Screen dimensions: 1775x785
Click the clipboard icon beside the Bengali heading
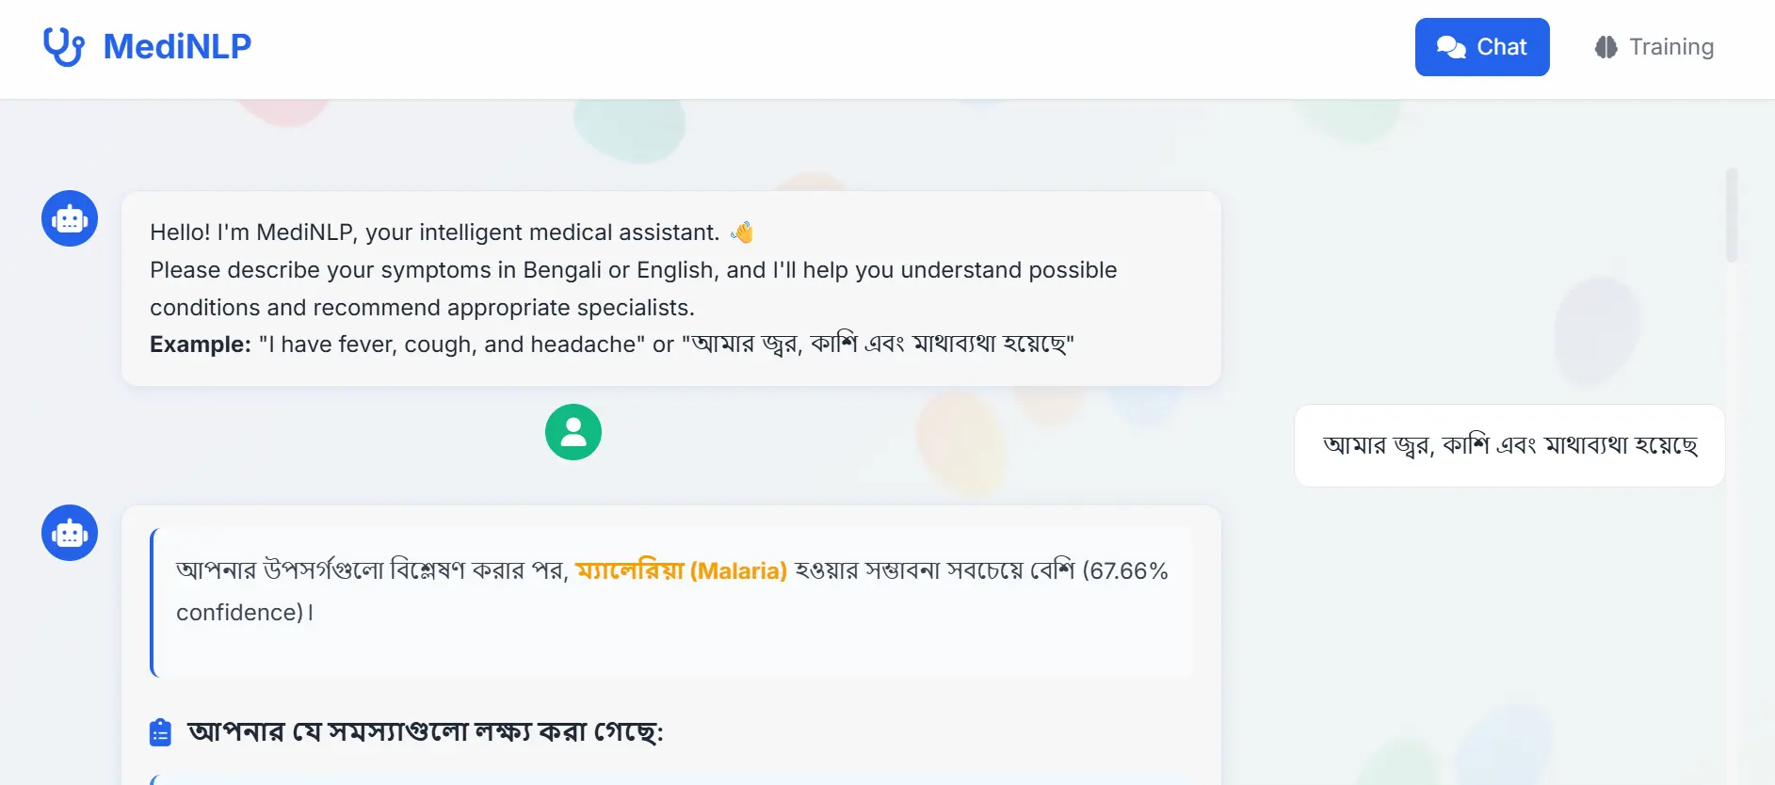coord(161,732)
